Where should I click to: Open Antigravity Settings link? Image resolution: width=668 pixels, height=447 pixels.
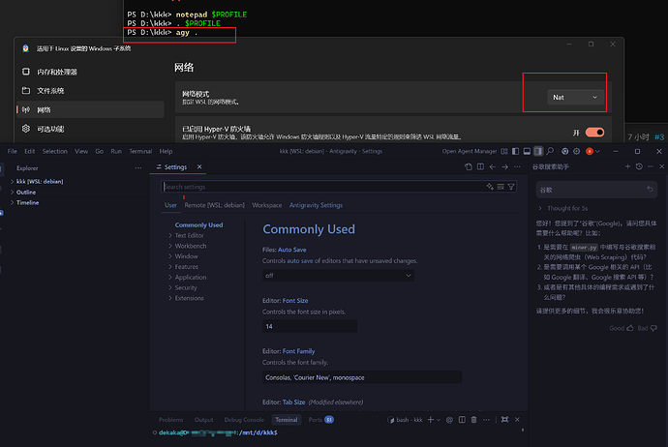(316, 205)
